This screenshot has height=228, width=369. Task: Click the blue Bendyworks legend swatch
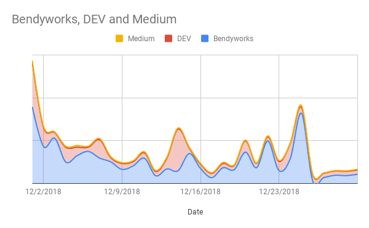click(205, 39)
